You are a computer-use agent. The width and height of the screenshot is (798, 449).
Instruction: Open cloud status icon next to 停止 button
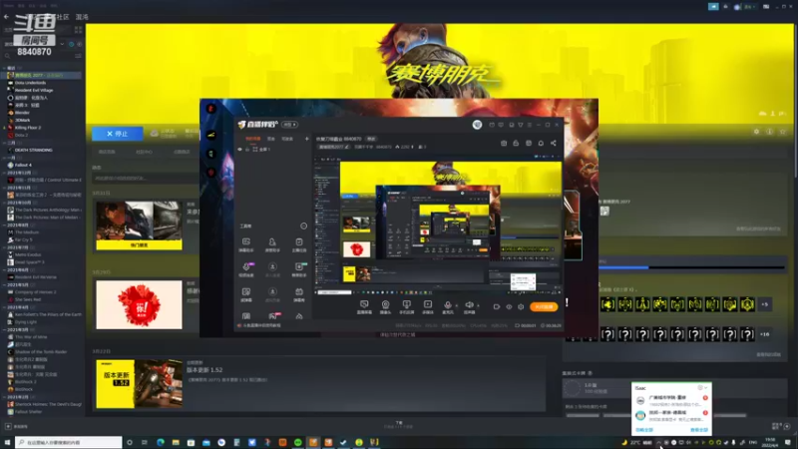click(154, 134)
